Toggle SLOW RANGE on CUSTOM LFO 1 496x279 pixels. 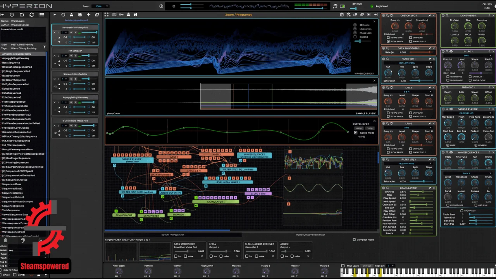click(388, 41)
